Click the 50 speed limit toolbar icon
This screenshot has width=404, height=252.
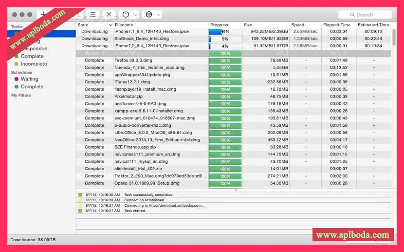coord(149,15)
